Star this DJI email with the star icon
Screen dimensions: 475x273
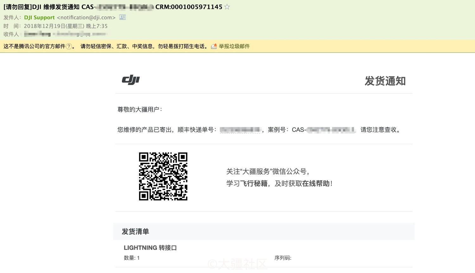click(x=227, y=7)
